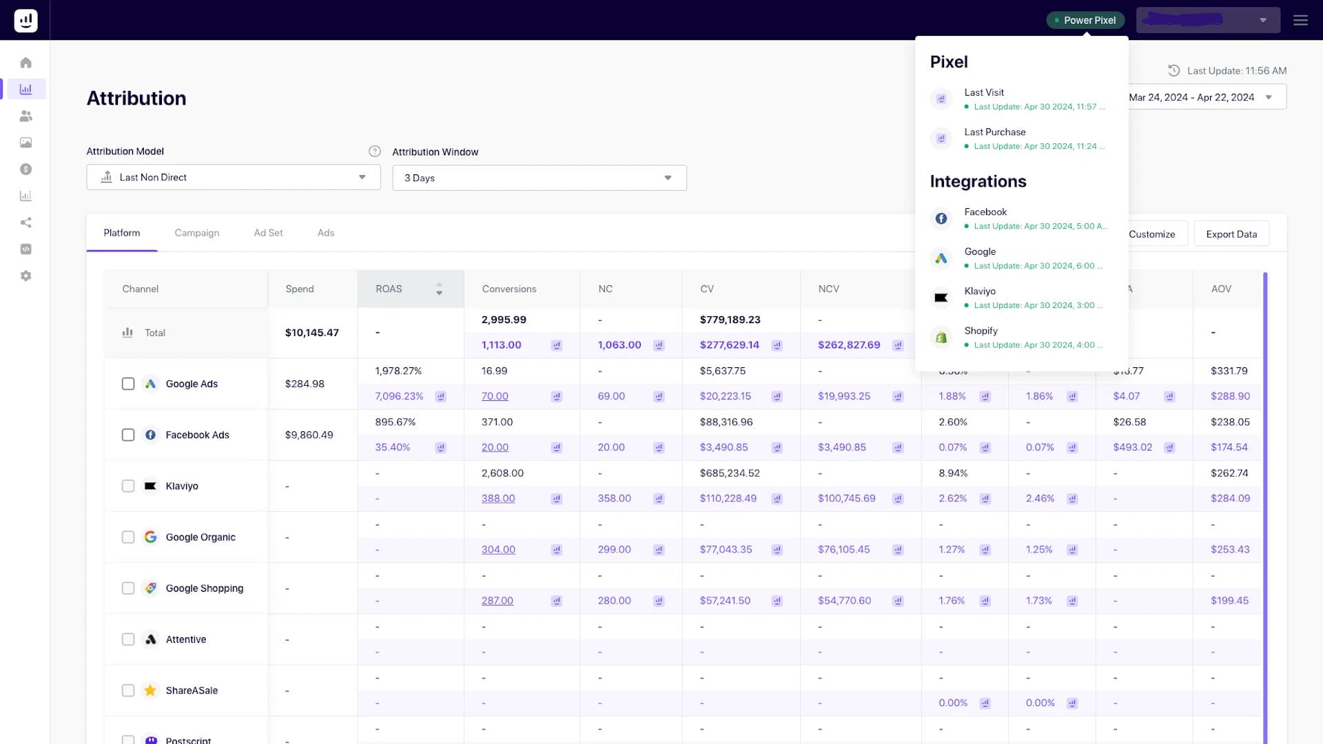Viewport: 1323px width, 744px height.
Task: Switch to the Campaign tab
Action: pos(196,233)
